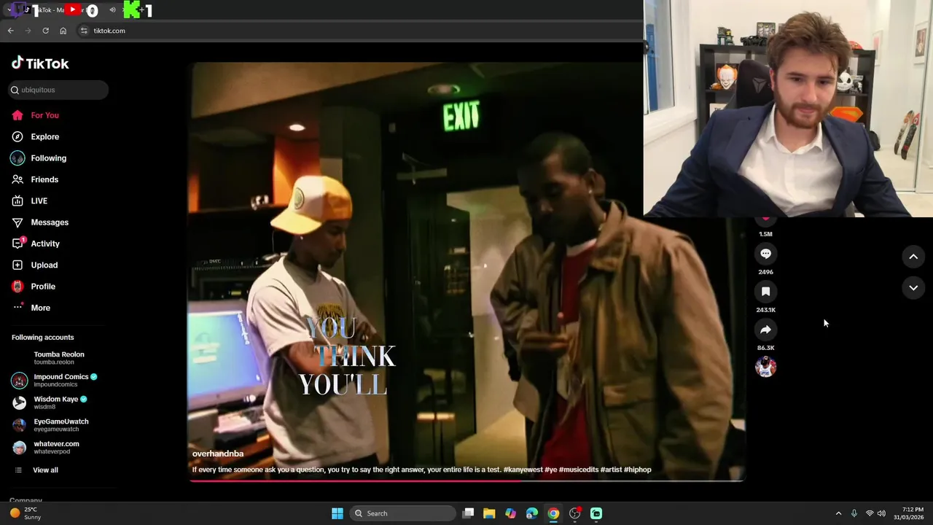Open the comments on this video
This screenshot has height=525, width=933.
coord(765,254)
